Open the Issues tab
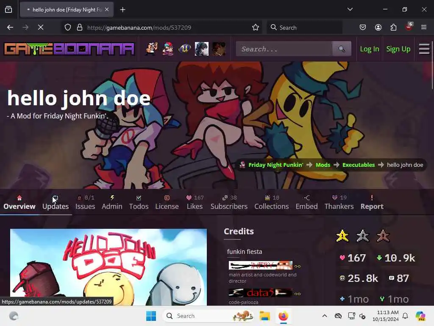Image resolution: width=434 pixels, height=326 pixels. pos(85,203)
